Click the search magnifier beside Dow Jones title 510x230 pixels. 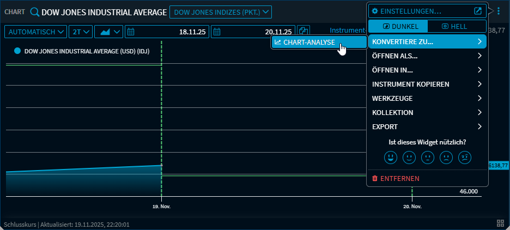tap(35, 12)
